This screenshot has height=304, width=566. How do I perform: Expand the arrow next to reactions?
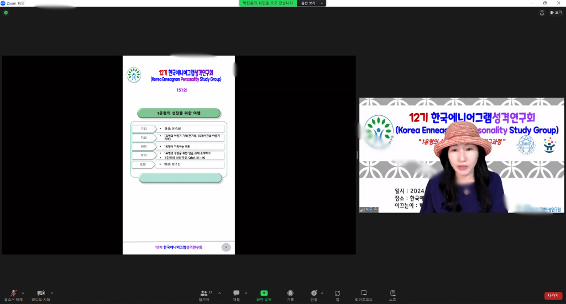coord(322,293)
